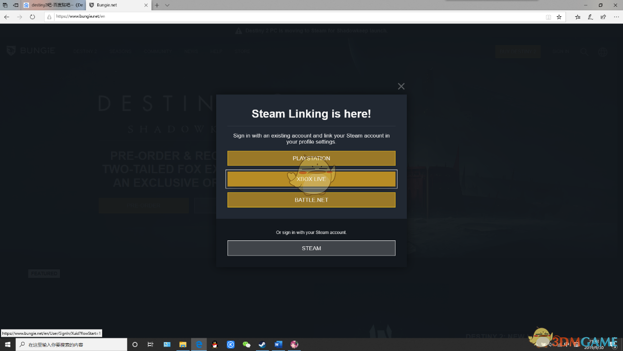Viewport: 623px width, 351px height.
Task: Show tabs you've set aside
Action: click(5, 5)
